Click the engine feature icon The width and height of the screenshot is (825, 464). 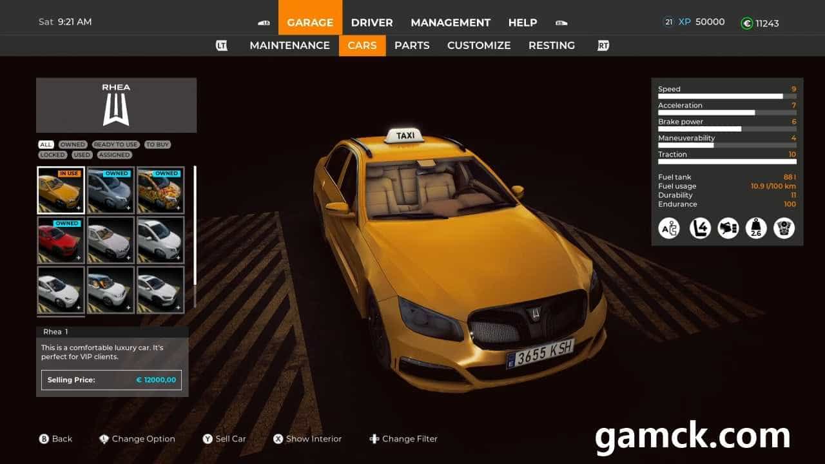click(784, 228)
